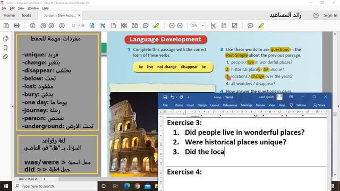Open the Word Home ribbon tab

pyautogui.click(x=178, y=105)
